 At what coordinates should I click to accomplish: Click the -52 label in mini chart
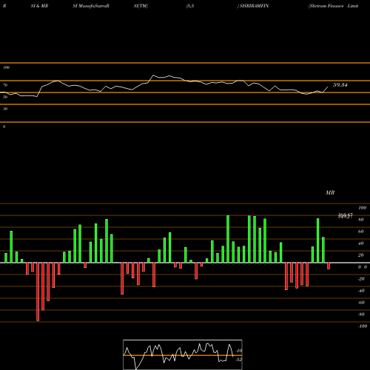tap(238, 360)
